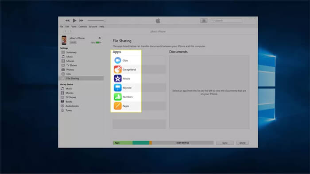
Task: Click the fast-forward playback button
Action: point(81,20)
